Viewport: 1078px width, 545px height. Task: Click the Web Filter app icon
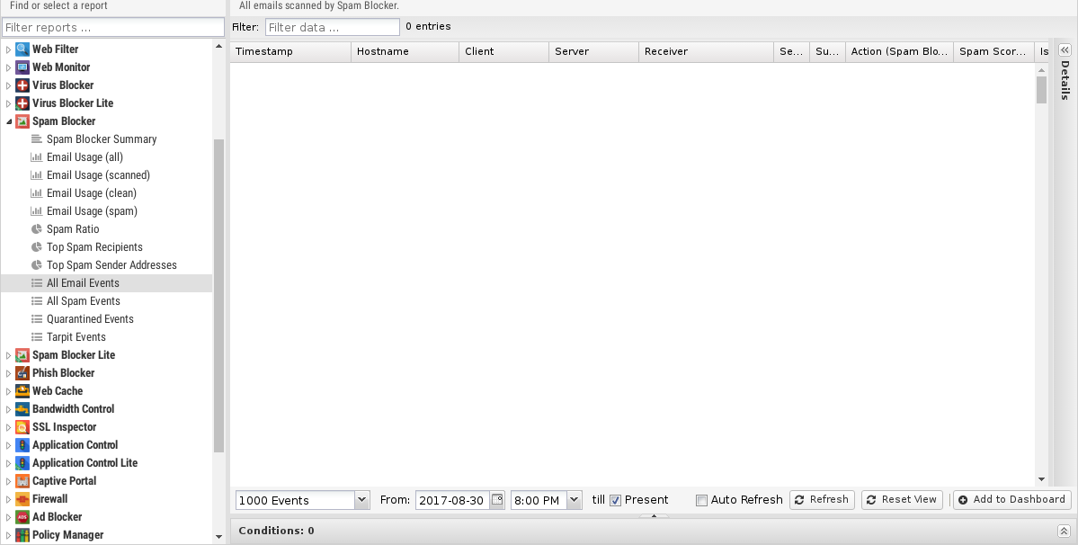(x=22, y=49)
